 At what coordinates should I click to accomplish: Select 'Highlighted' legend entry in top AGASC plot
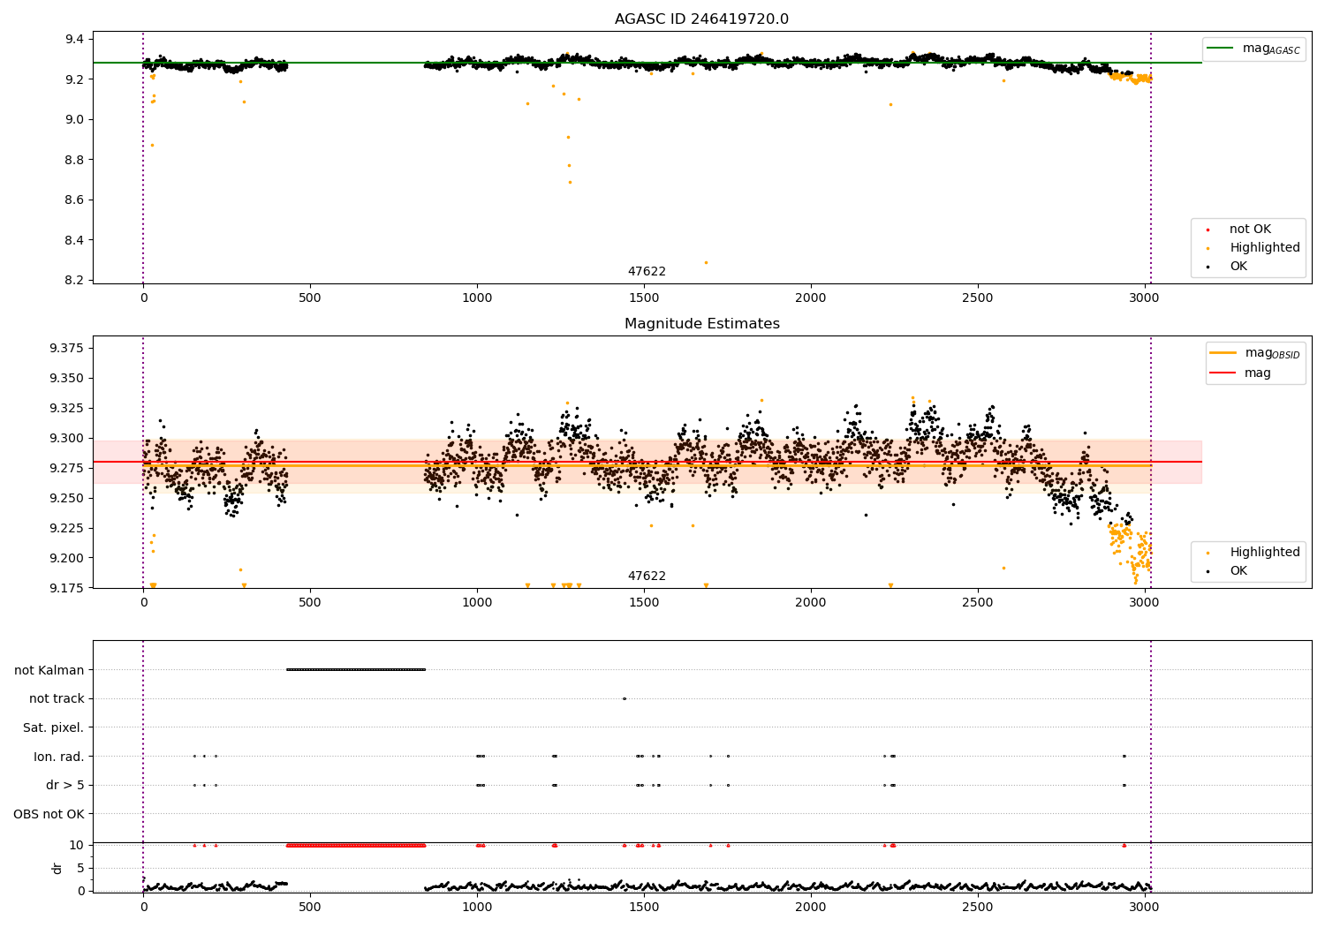click(x=1265, y=248)
